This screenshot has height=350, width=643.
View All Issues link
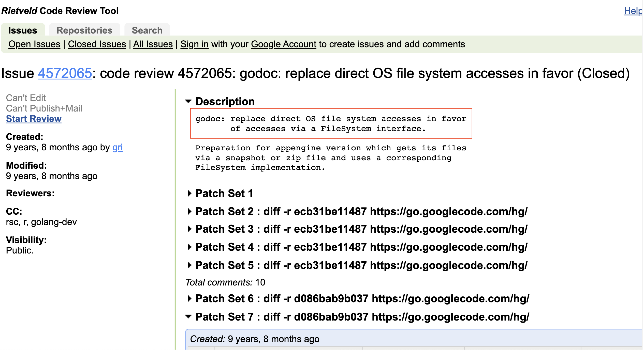153,44
